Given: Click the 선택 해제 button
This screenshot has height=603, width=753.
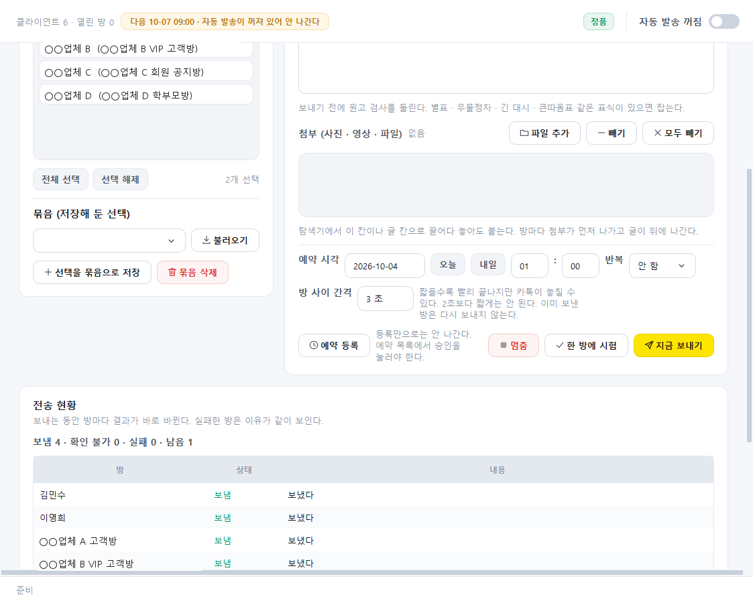Looking at the screenshot, I should (x=120, y=180).
